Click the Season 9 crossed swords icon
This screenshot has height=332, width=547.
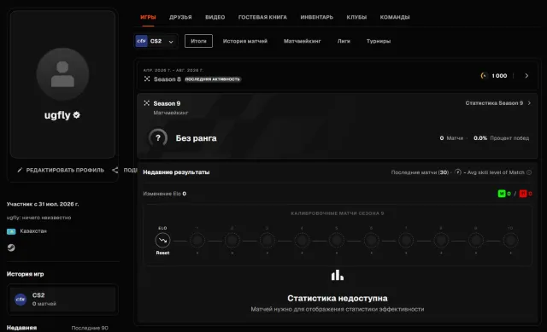(146, 103)
